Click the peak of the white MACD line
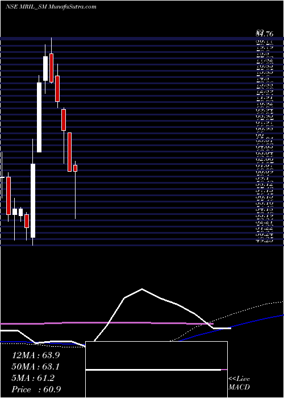The width and height of the screenshot is (284, 398). [x=142, y=289]
